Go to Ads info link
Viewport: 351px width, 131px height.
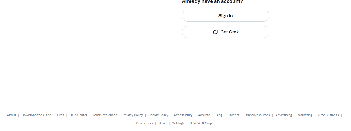click(204, 115)
